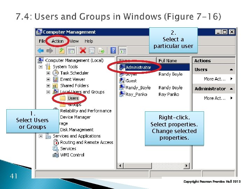Click the Services and Applications icon
252x189 pixels.
click(48, 136)
